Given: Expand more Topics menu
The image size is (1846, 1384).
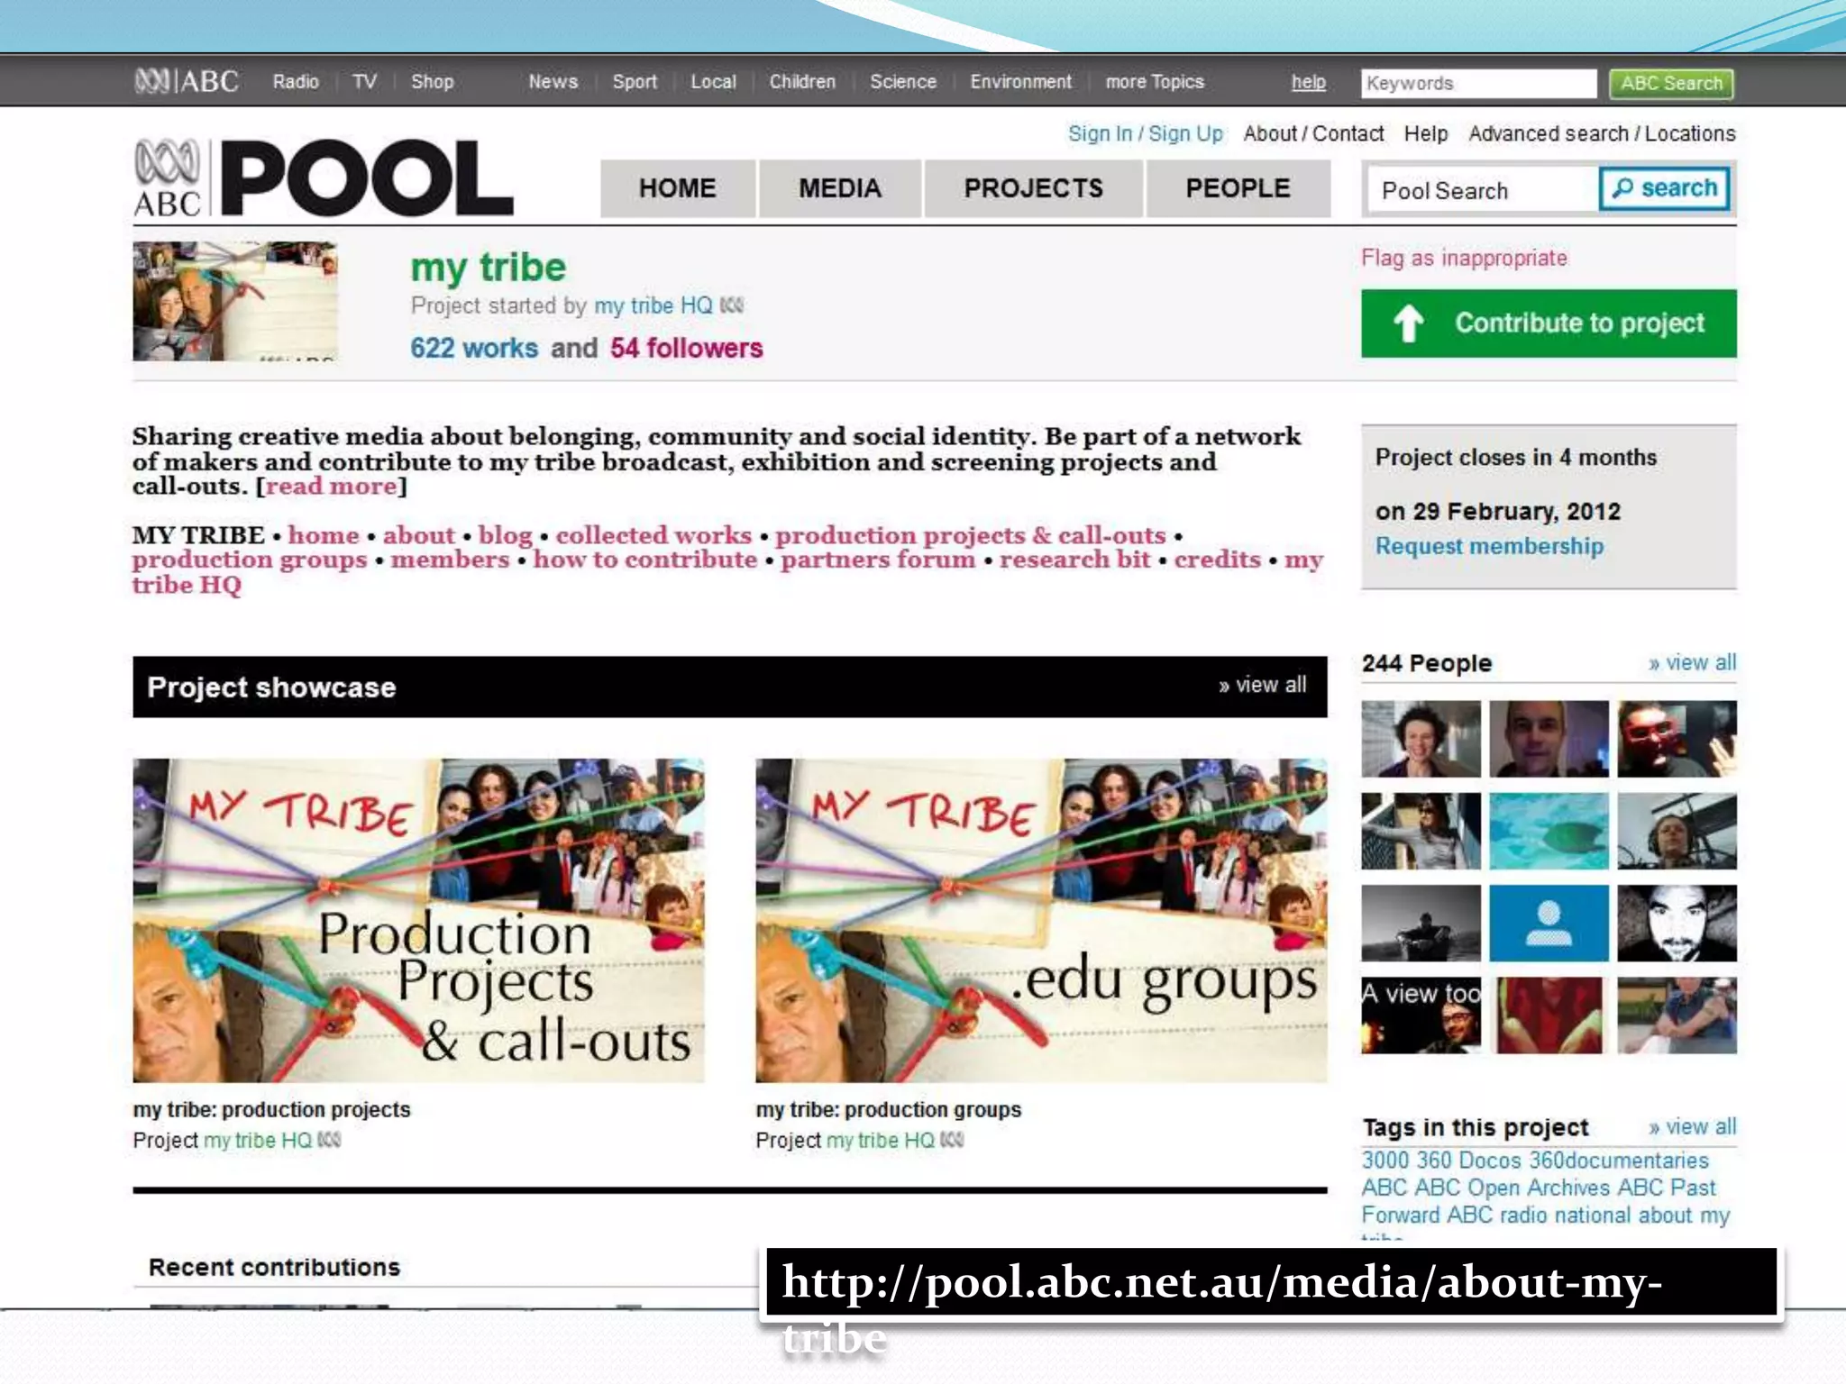Looking at the screenshot, I should (1155, 82).
